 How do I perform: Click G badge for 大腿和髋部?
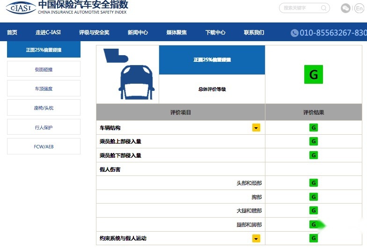[314, 211]
